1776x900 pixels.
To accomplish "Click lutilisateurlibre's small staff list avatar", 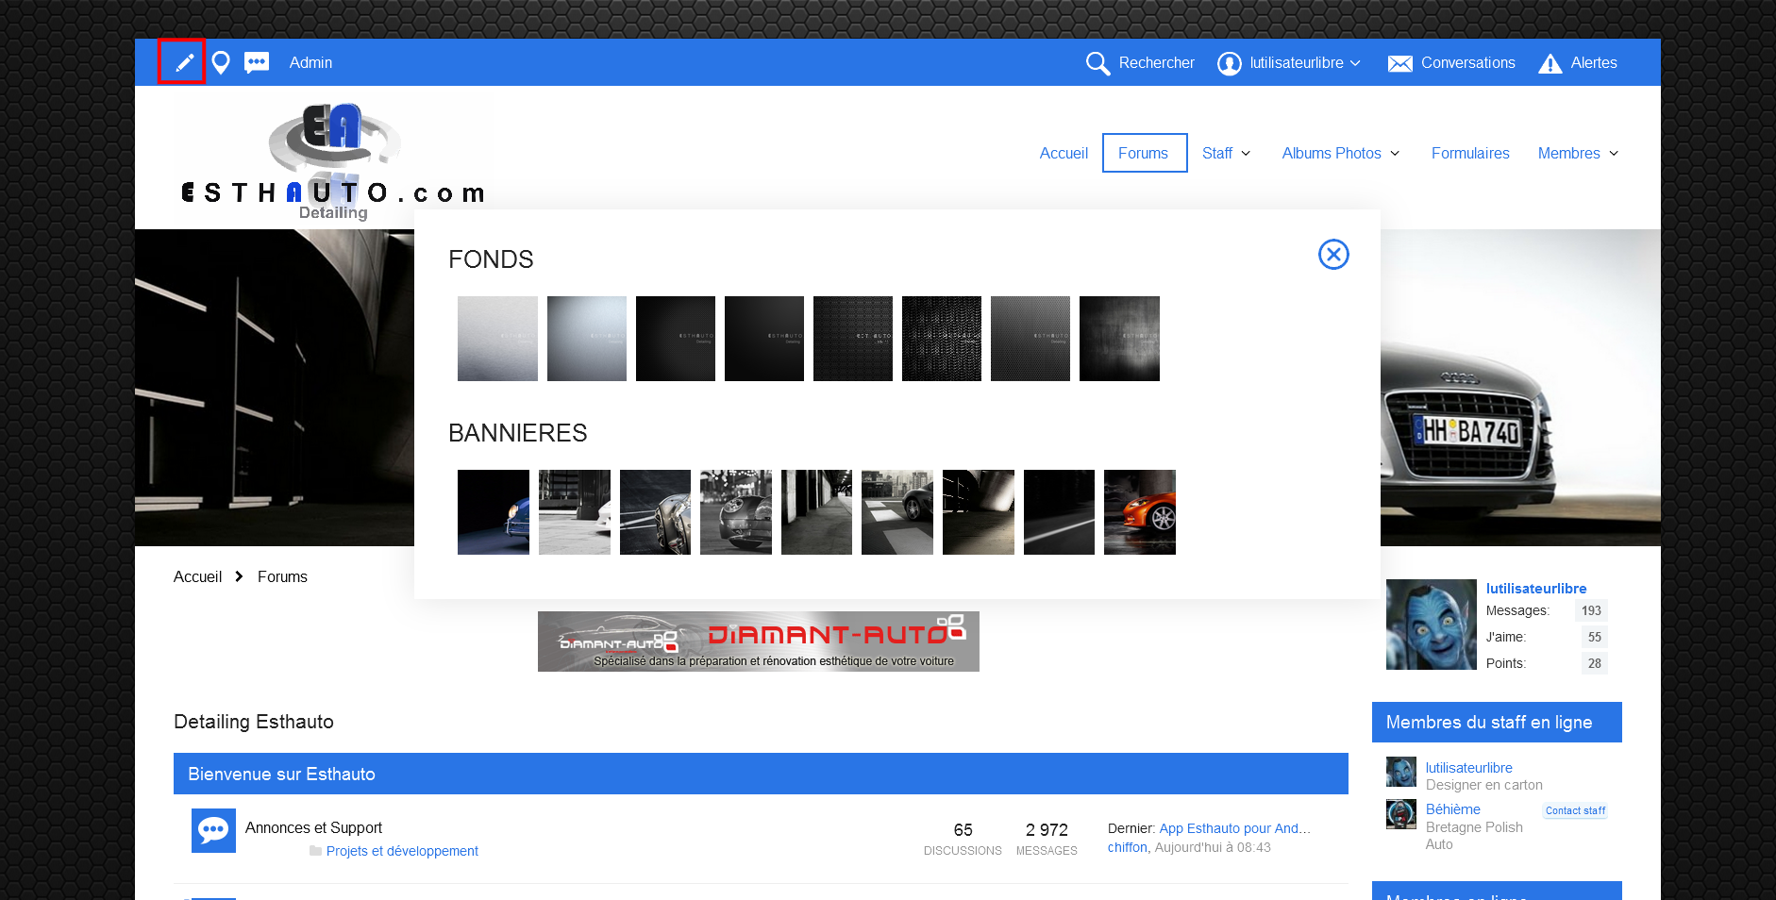I will (1401, 772).
